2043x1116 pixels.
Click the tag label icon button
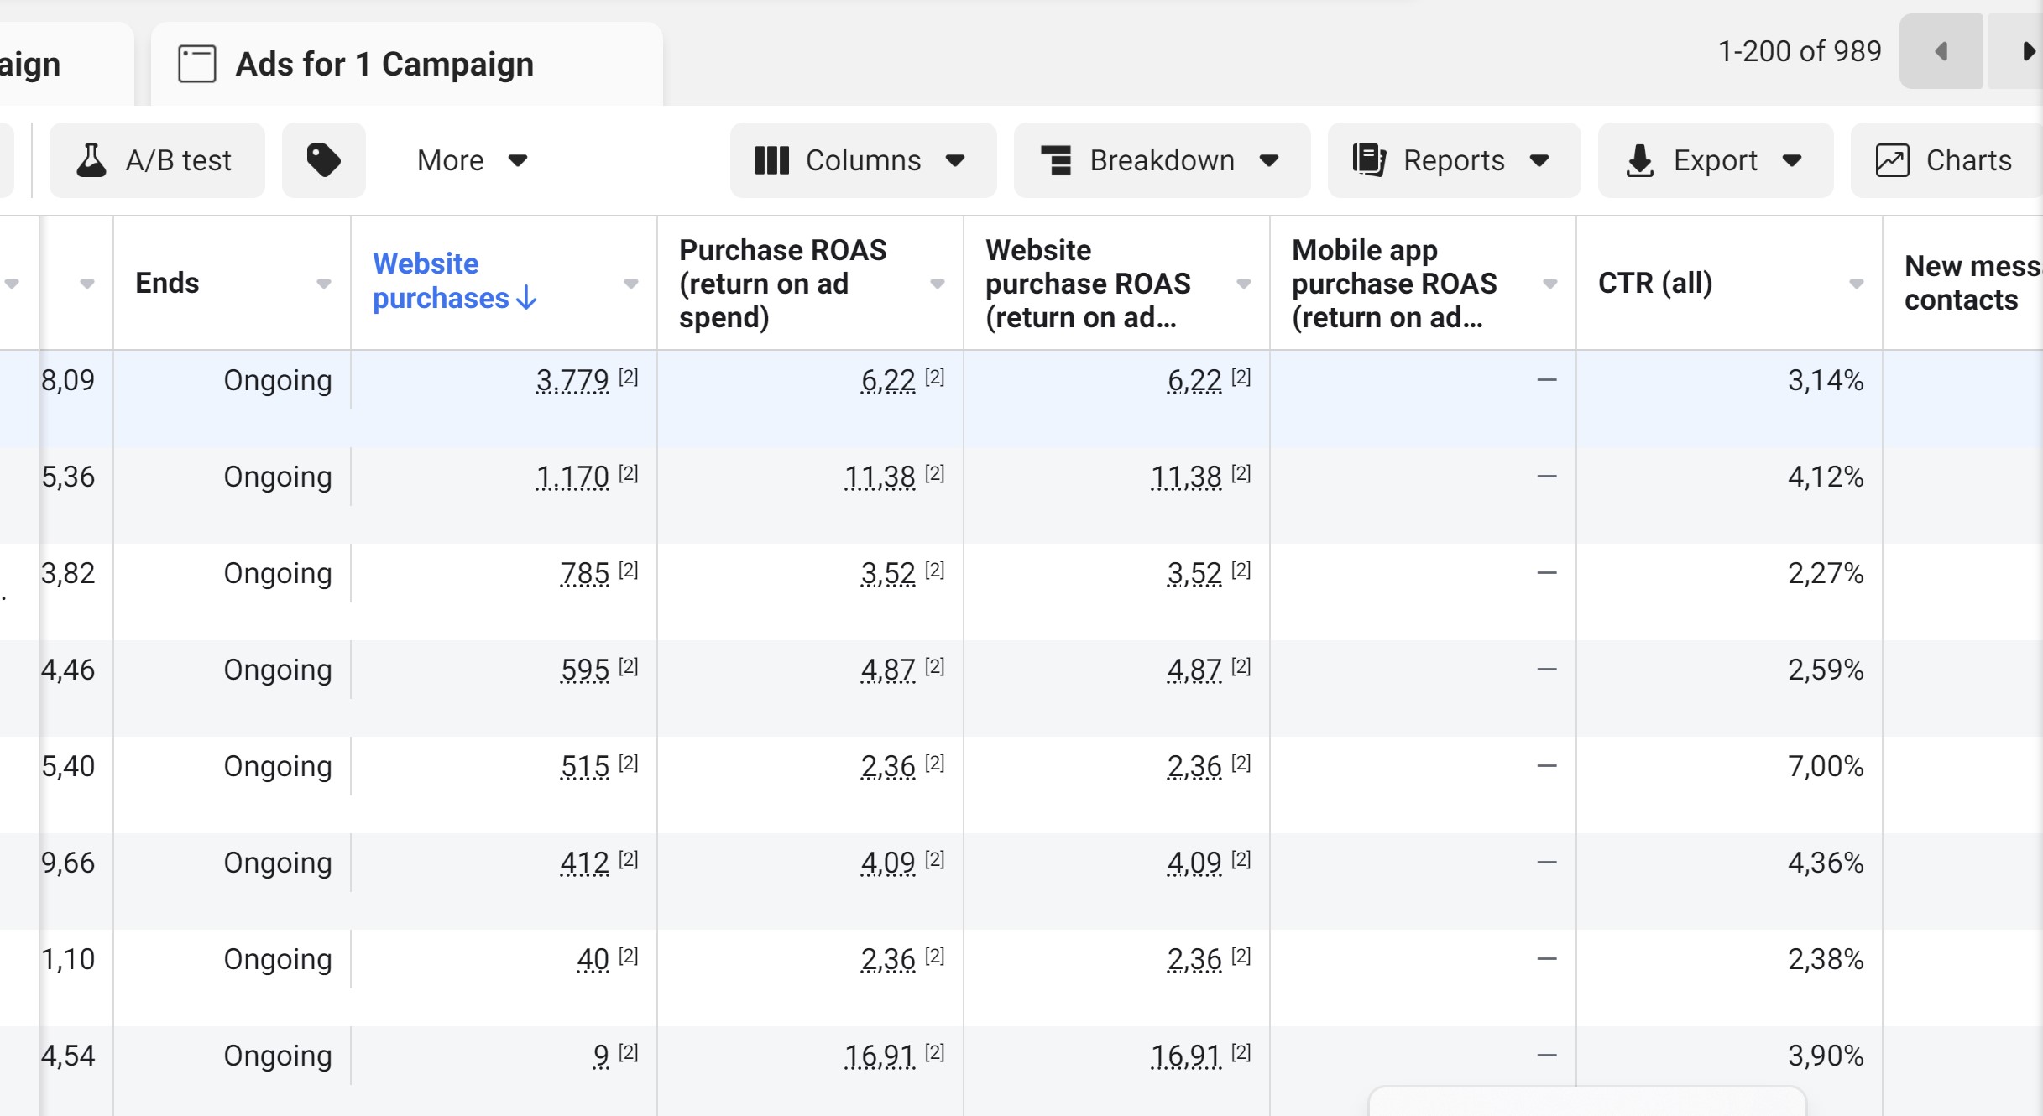[324, 160]
